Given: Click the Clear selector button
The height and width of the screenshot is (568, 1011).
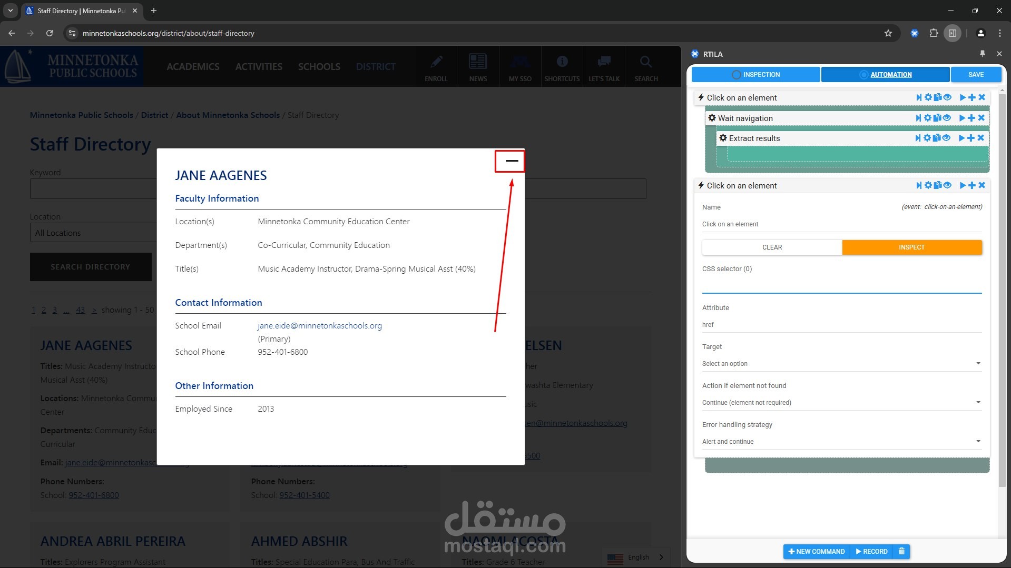Looking at the screenshot, I should tap(772, 247).
